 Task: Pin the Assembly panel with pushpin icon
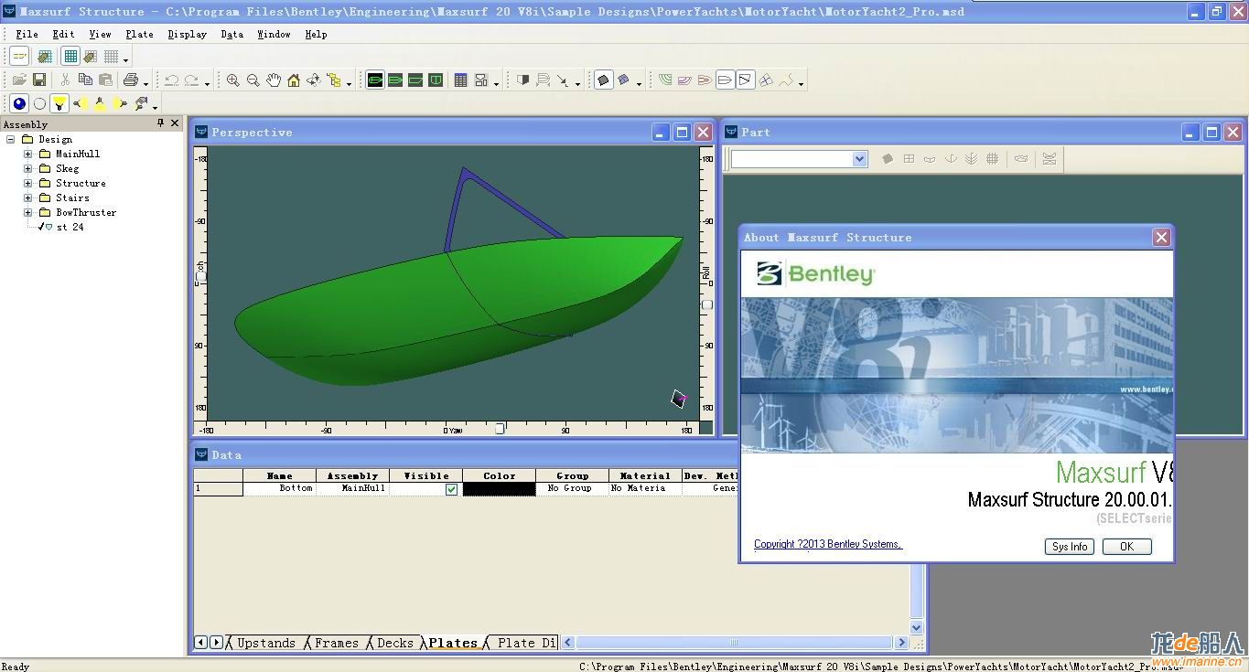click(160, 123)
